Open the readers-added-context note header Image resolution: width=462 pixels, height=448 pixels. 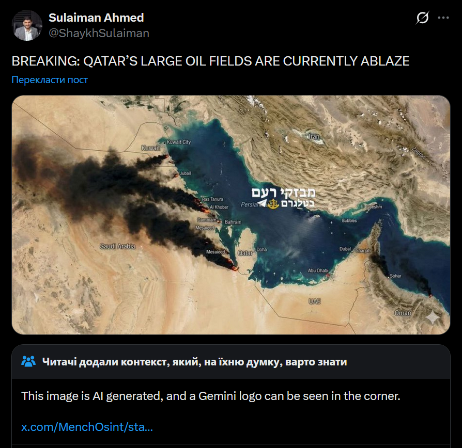(x=194, y=362)
